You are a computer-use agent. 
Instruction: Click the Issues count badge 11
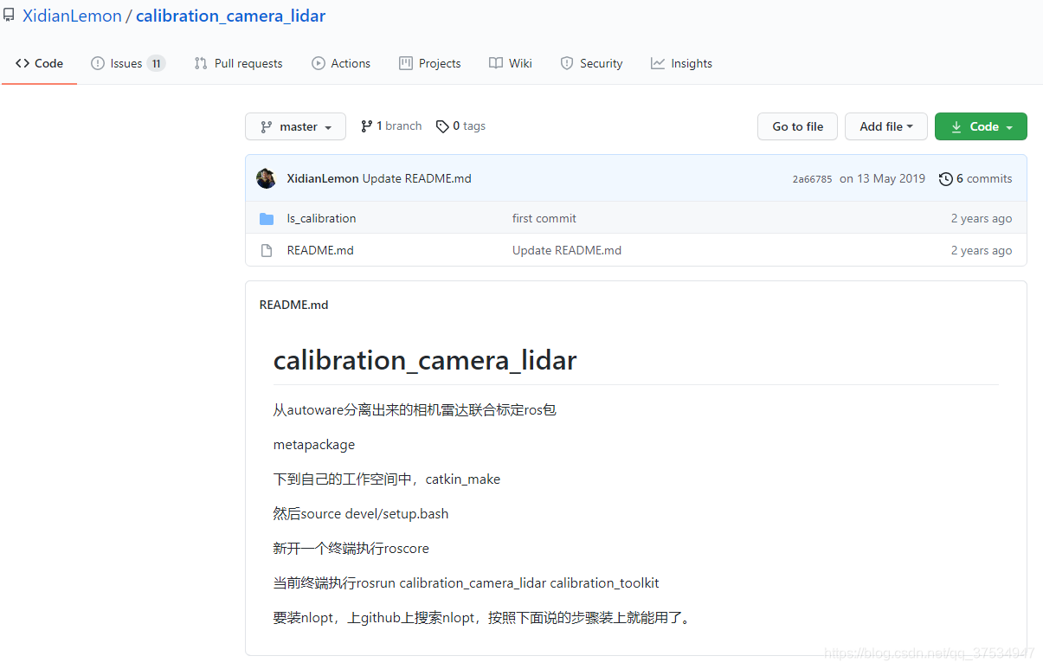156,63
